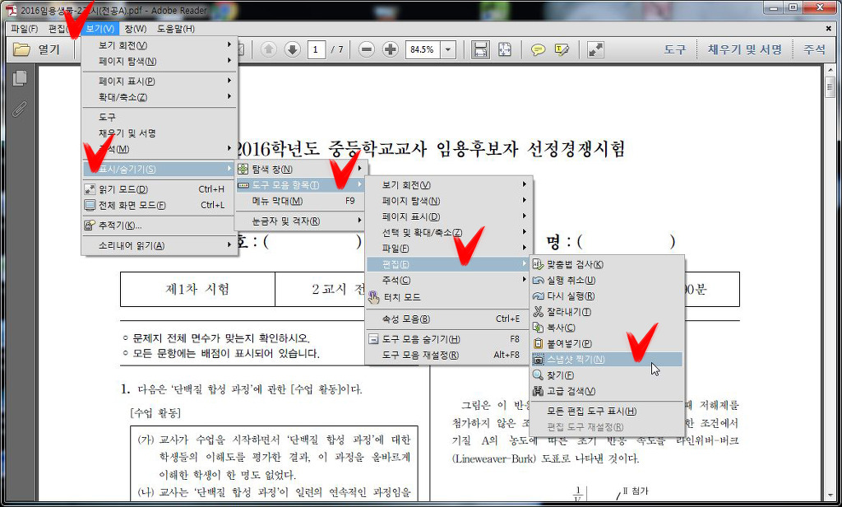
Task: Select the highlight text tool icon
Action: coord(561,50)
